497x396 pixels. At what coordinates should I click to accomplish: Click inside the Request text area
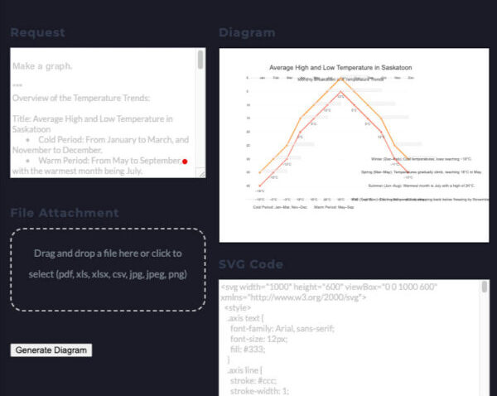coord(104,113)
